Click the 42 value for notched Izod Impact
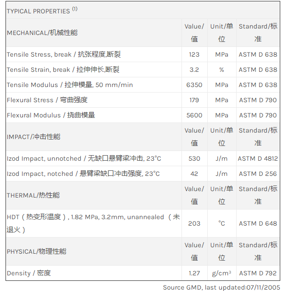283x291 pixels. pyautogui.click(x=194, y=174)
